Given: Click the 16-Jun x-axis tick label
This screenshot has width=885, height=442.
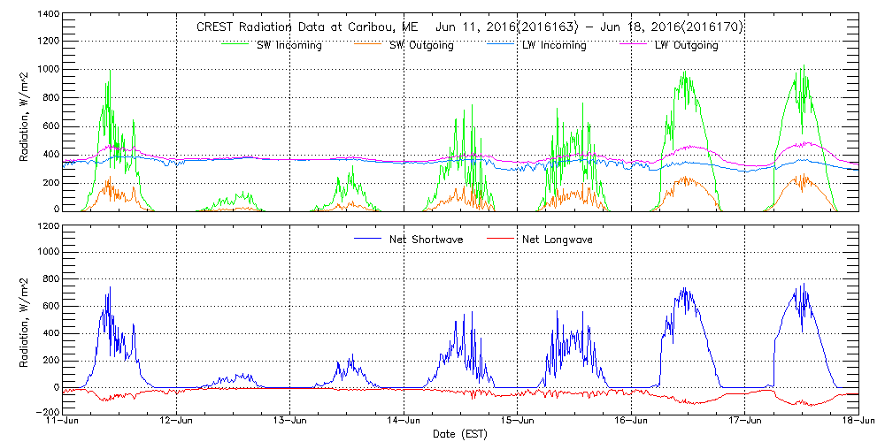Looking at the screenshot, I should click(631, 421).
